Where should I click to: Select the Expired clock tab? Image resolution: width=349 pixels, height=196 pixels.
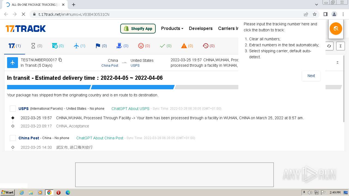click(x=209, y=46)
